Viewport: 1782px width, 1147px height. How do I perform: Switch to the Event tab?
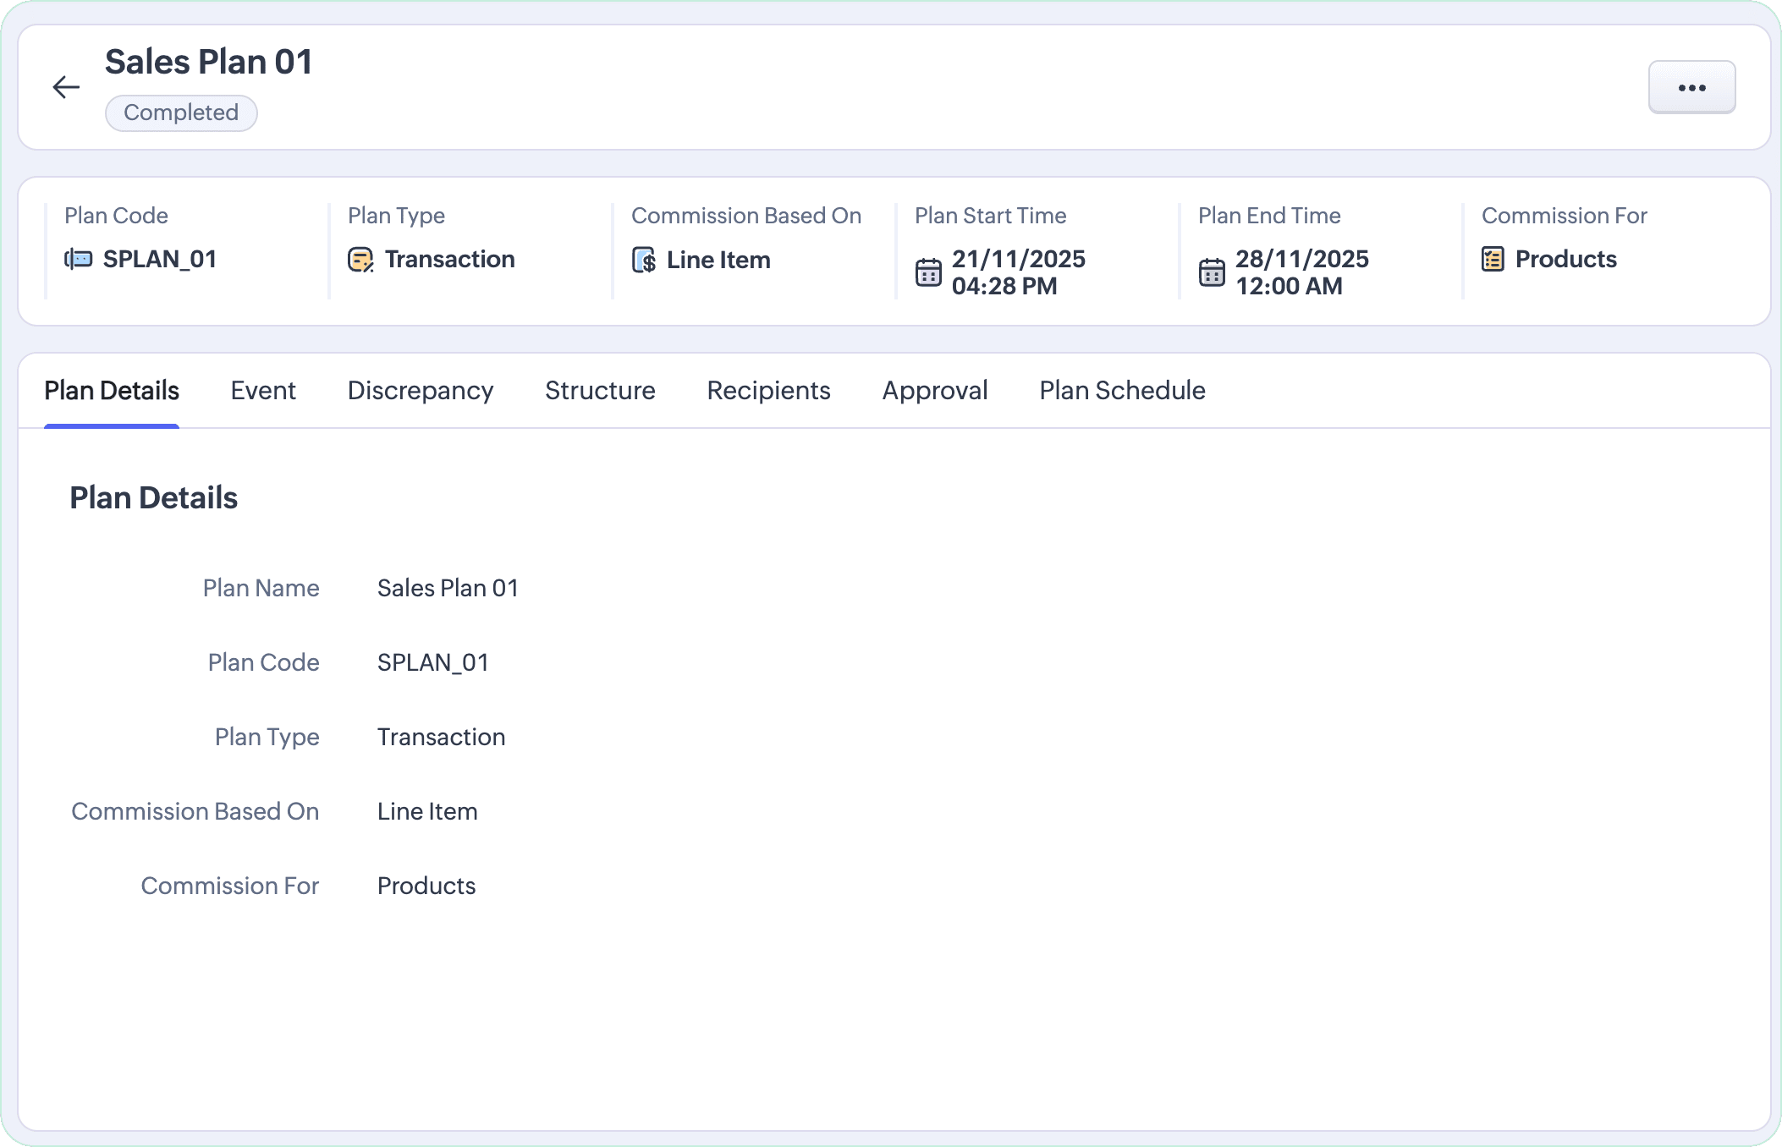click(263, 390)
